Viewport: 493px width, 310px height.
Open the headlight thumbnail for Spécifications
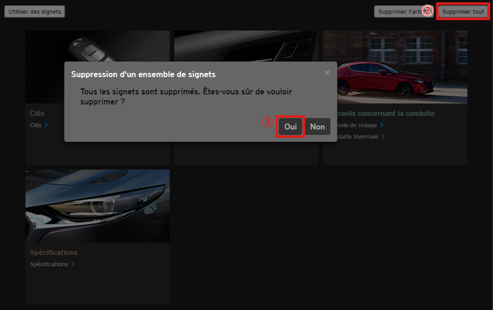coord(97,206)
